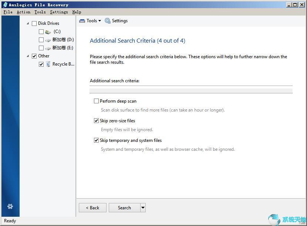Enable the Perform deep scan option

[96, 101]
